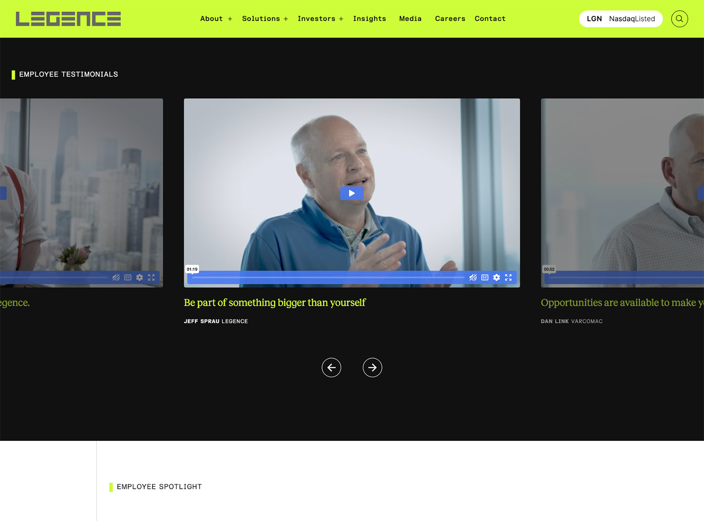Unmute the Jeff Sprau testimonial video

[x=473, y=278]
